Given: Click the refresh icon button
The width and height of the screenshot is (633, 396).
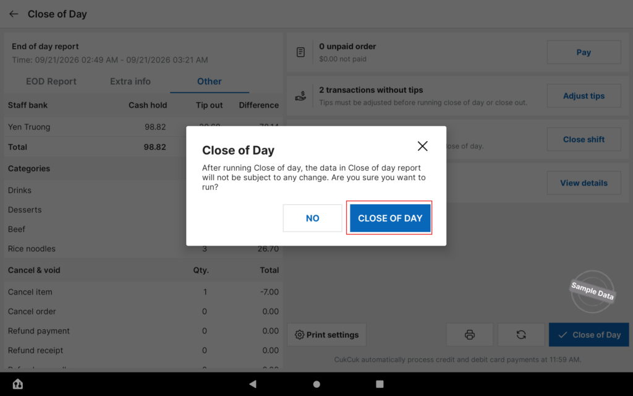Looking at the screenshot, I should pyautogui.click(x=521, y=335).
